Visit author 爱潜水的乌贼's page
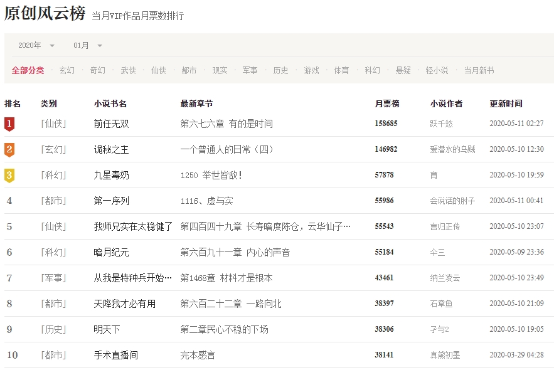The height and width of the screenshot is (370, 554). [452, 150]
